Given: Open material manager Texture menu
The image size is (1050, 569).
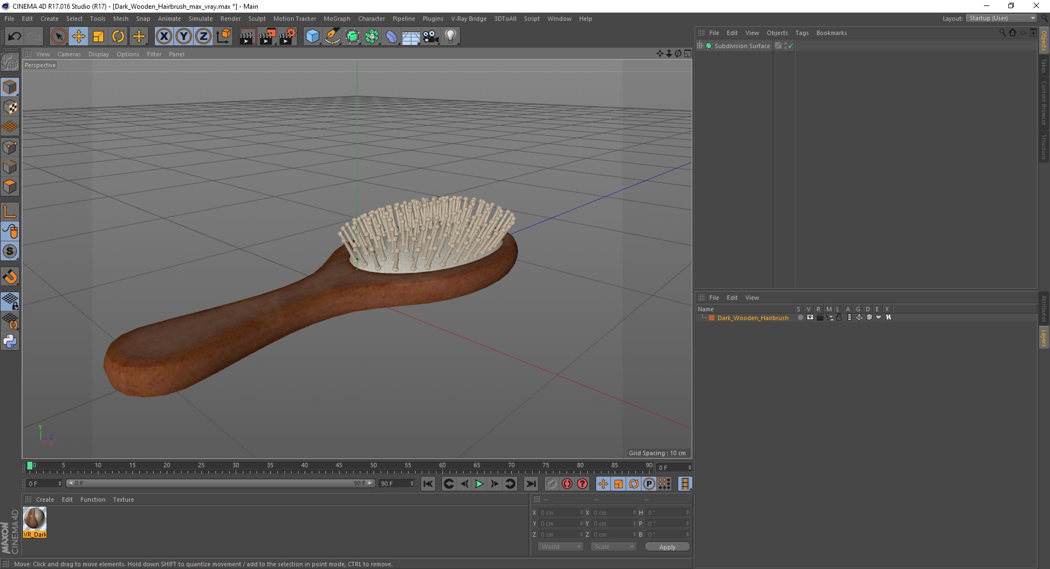Looking at the screenshot, I should point(123,500).
